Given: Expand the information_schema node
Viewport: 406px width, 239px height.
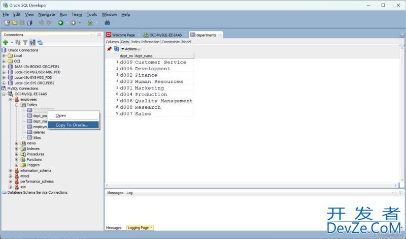Looking at the screenshot, I should (10, 170).
